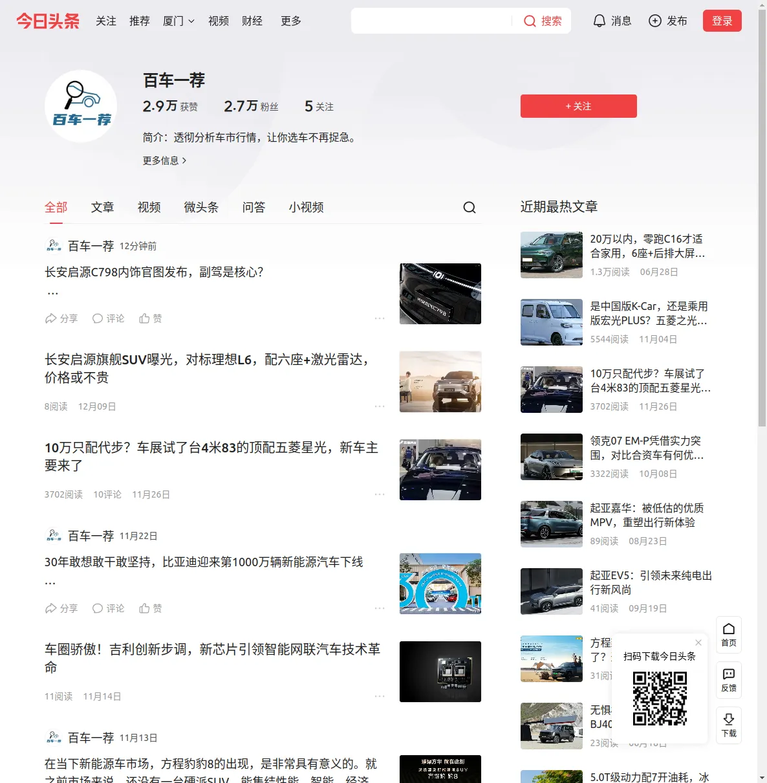Click the red 登录 button
The image size is (767, 783).
point(722,21)
